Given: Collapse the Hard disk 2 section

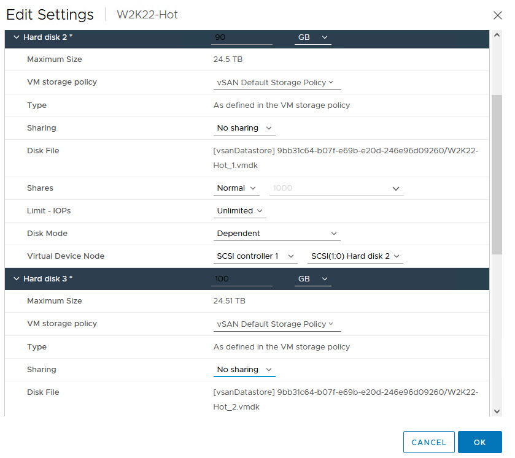Looking at the screenshot, I should point(17,37).
